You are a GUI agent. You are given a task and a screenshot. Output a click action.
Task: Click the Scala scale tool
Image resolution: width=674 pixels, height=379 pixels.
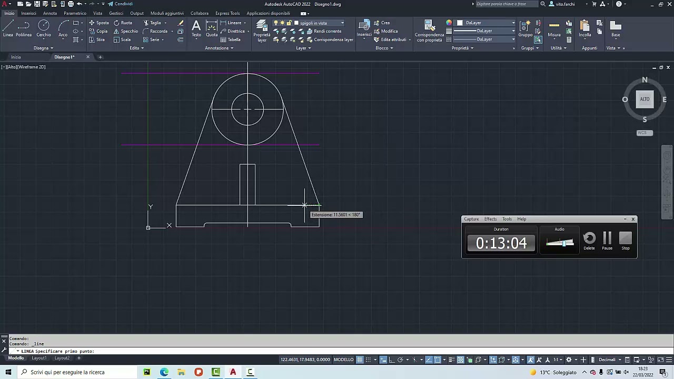[122, 39]
